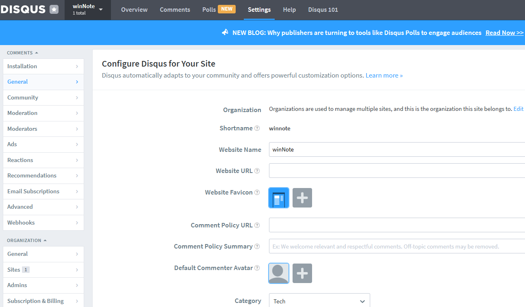Add a new commenter avatar with plus button

pyautogui.click(x=302, y=273)
